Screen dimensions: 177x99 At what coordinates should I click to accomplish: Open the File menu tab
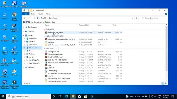pos(26,14)
